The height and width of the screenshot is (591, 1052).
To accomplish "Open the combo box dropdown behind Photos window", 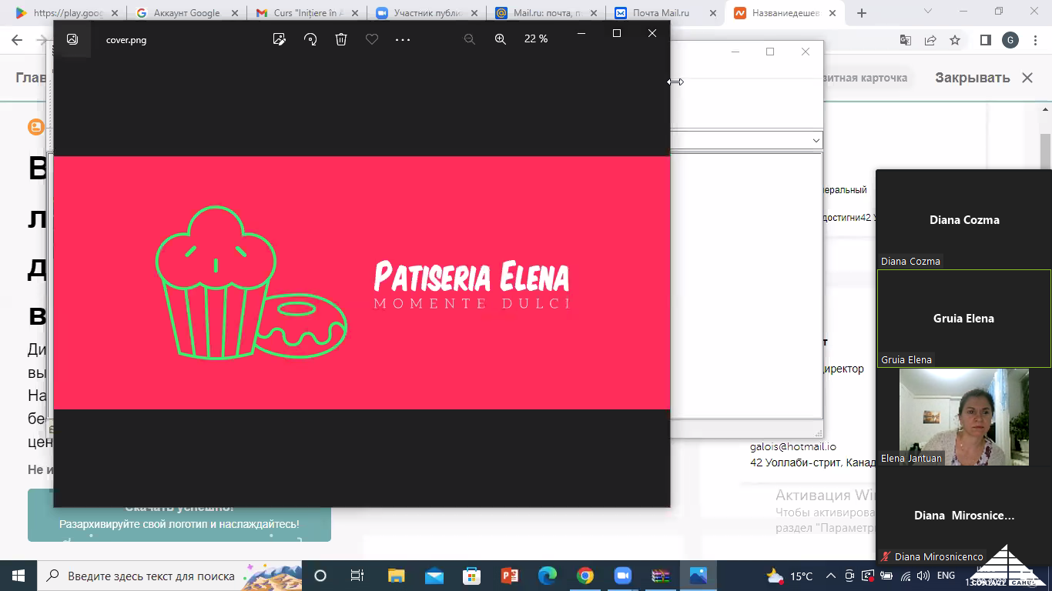I will pyautogui.click(x=816, y=140).
